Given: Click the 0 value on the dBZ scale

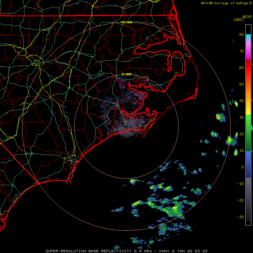Looking at the screenshot, I should coord(243,167).
